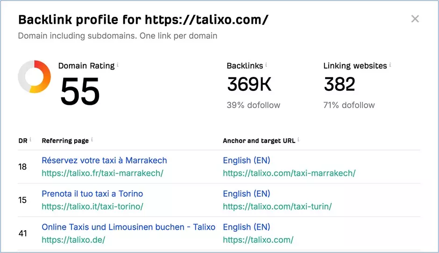Click English (EN) anchor in talixo.de row
439x253 pixels.
pos(247,227)
